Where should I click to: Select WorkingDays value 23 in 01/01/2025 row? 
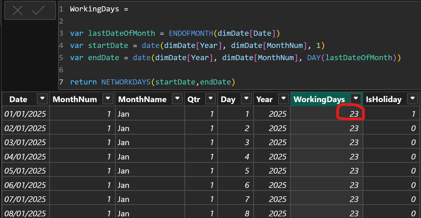coord(327,114)
